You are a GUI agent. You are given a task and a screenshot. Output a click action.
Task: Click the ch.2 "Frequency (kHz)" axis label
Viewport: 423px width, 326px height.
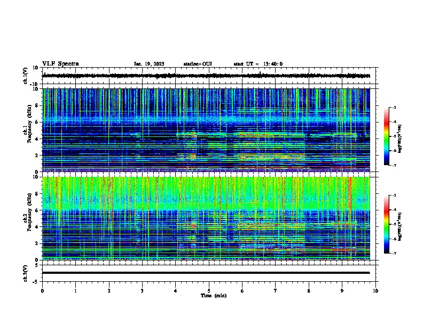[x=29, y=212]
